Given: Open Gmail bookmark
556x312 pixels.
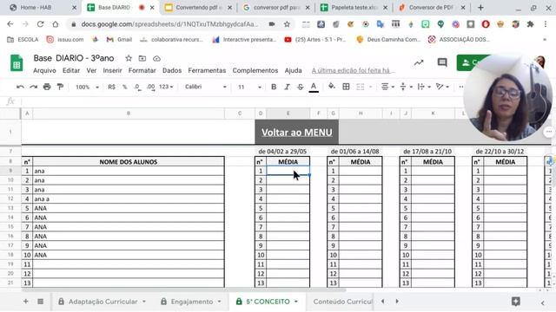Looking at the screenshot, I should 119,40.
